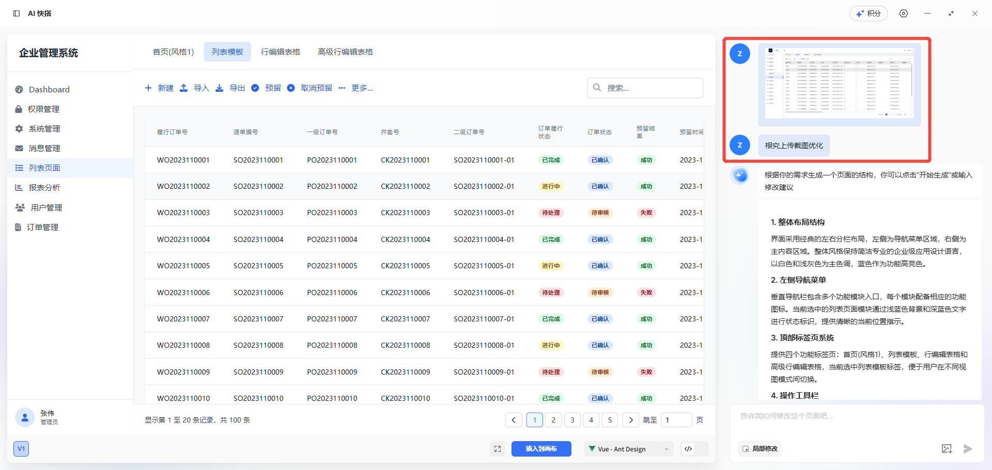Go to next page with right chevron
Screen dimensions: 992x470
630,420
